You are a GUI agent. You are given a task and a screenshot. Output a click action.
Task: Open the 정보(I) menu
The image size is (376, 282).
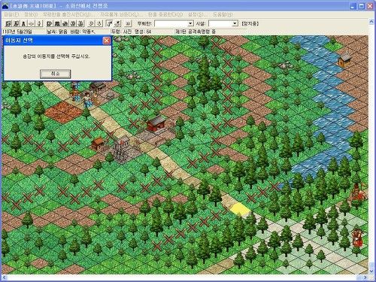31,14
